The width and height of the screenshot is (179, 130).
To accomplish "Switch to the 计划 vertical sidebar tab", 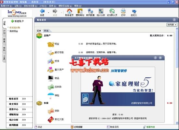I will 4,32.
